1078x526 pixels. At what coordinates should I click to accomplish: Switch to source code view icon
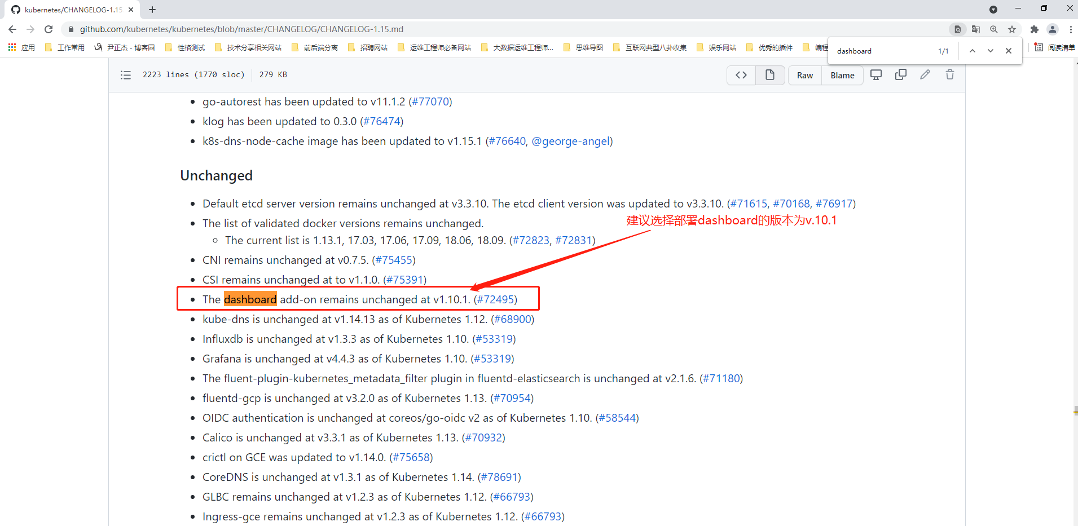741,75
